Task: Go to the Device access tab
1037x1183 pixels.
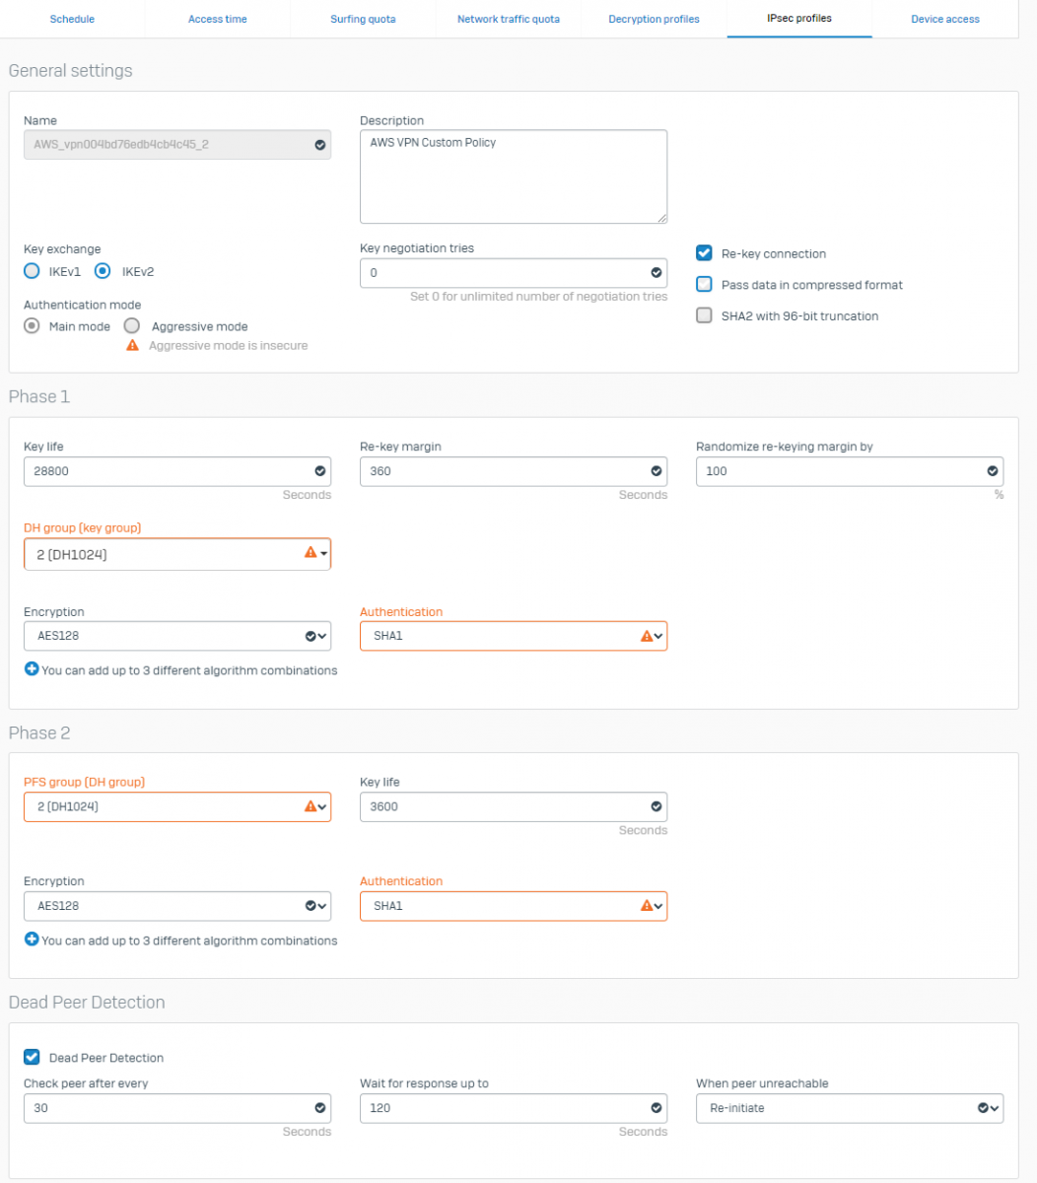Action: pyautogui.click(x=944, y=19)
